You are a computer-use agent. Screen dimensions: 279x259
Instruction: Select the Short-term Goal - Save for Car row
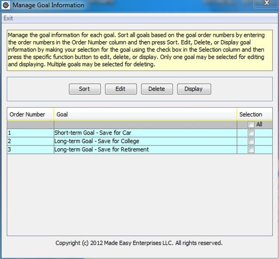pos(139,133)
